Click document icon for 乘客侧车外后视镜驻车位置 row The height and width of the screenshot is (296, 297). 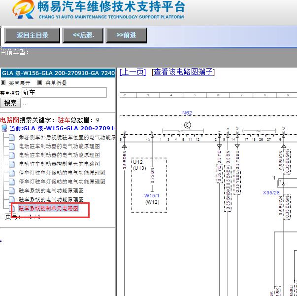pyautogui.click(x=11, y=137)
